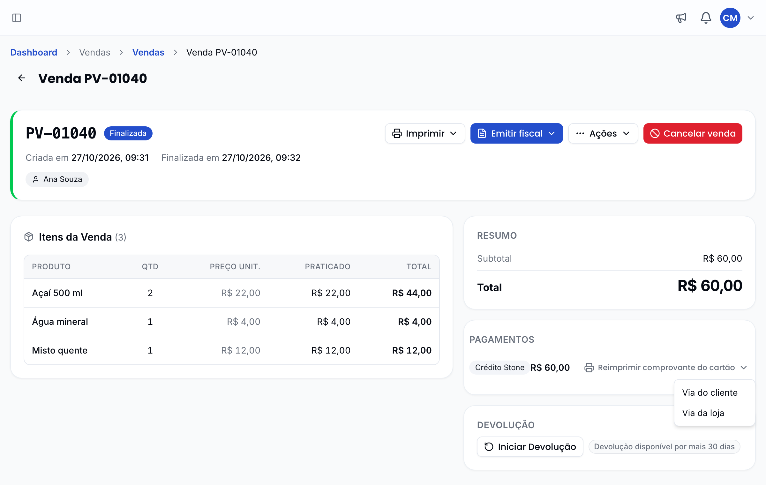Toggle the sidebar panel icon
The image size is (766, 485).
[17, 18]
